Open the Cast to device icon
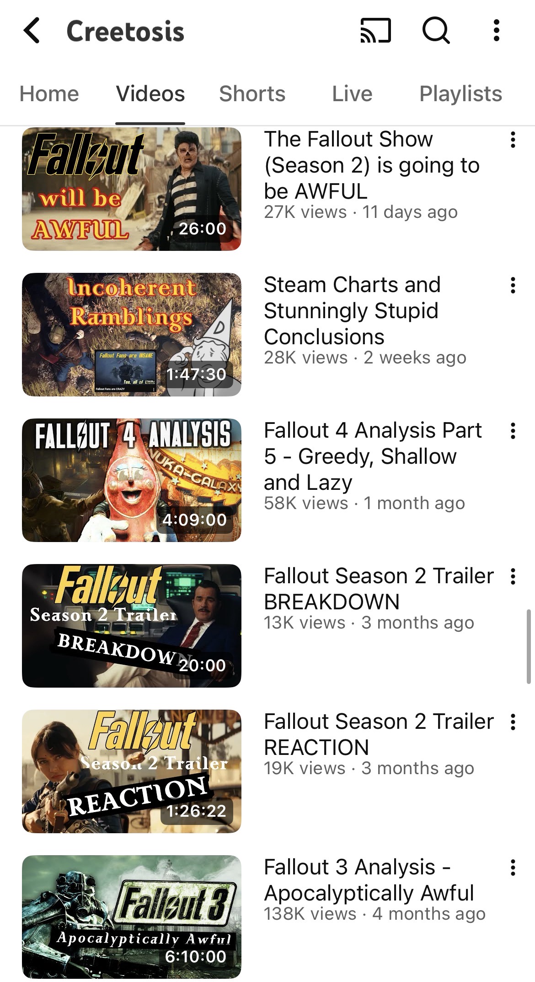The width and height of the screenshot is (535, 982). tap(375, 31)
